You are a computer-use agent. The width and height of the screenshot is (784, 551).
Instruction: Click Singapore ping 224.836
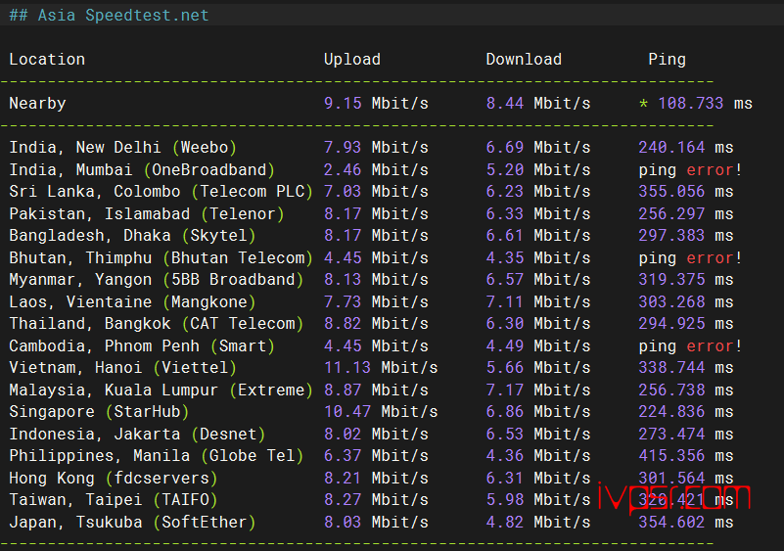671,411
